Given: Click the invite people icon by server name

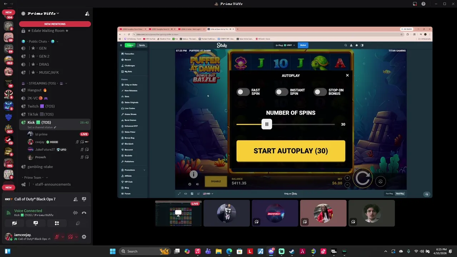Looking at the screenshot, I should 87,14.
